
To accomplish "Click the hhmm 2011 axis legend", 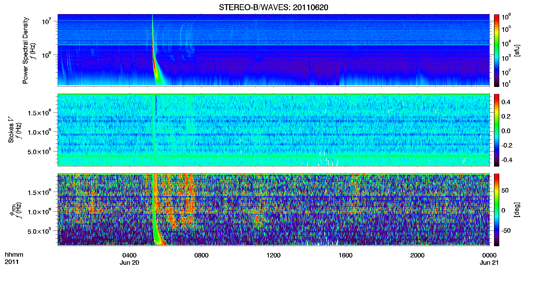I will coord(14,258).
